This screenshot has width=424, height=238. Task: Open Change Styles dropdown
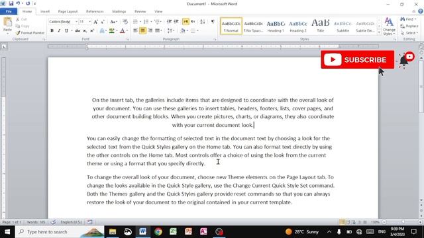[389, 26]
